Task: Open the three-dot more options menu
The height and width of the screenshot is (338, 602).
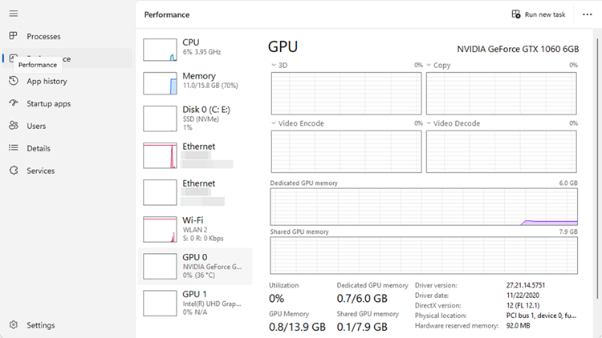Action: pyautogui.click(x=587, y=14)
